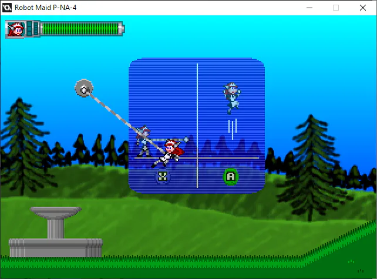Screen dimensions: 377x279
Task: Click the stone fountain
Action: coord(56,232)
